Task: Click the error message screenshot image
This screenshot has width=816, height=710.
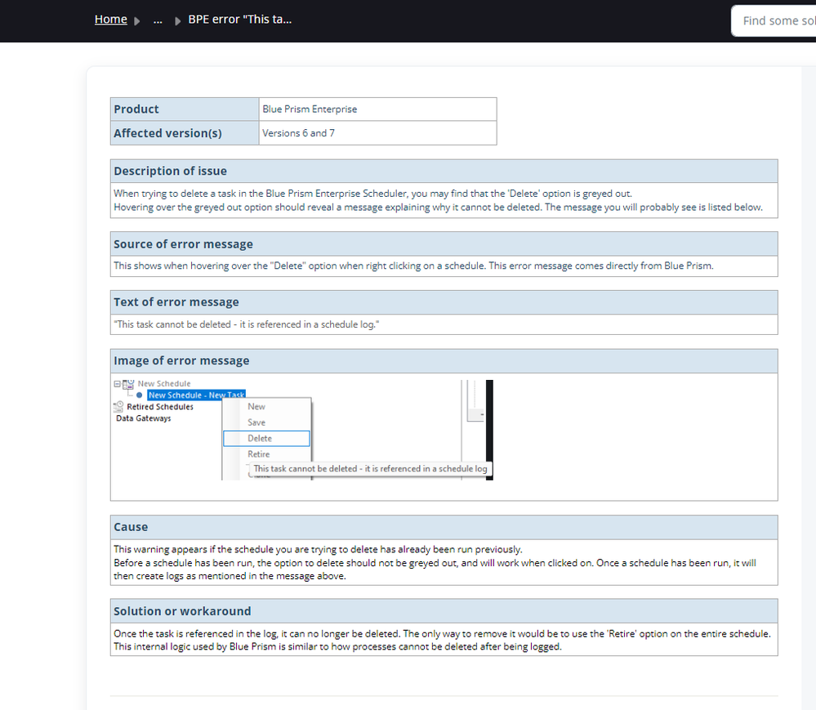Action: tap(303, 430)
